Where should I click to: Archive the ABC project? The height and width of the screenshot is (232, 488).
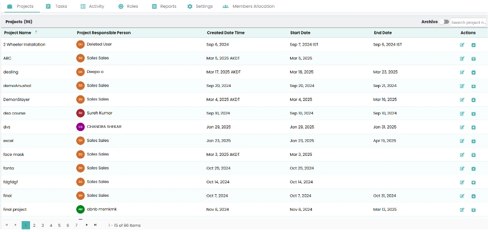[x=473, y=59]
